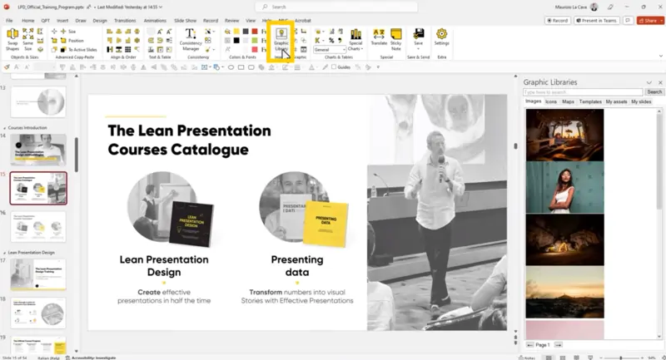This screenshot has height=360, width=666.
Task: Expand the ribbon display options chevron
Action: click(x=660, y=56)
